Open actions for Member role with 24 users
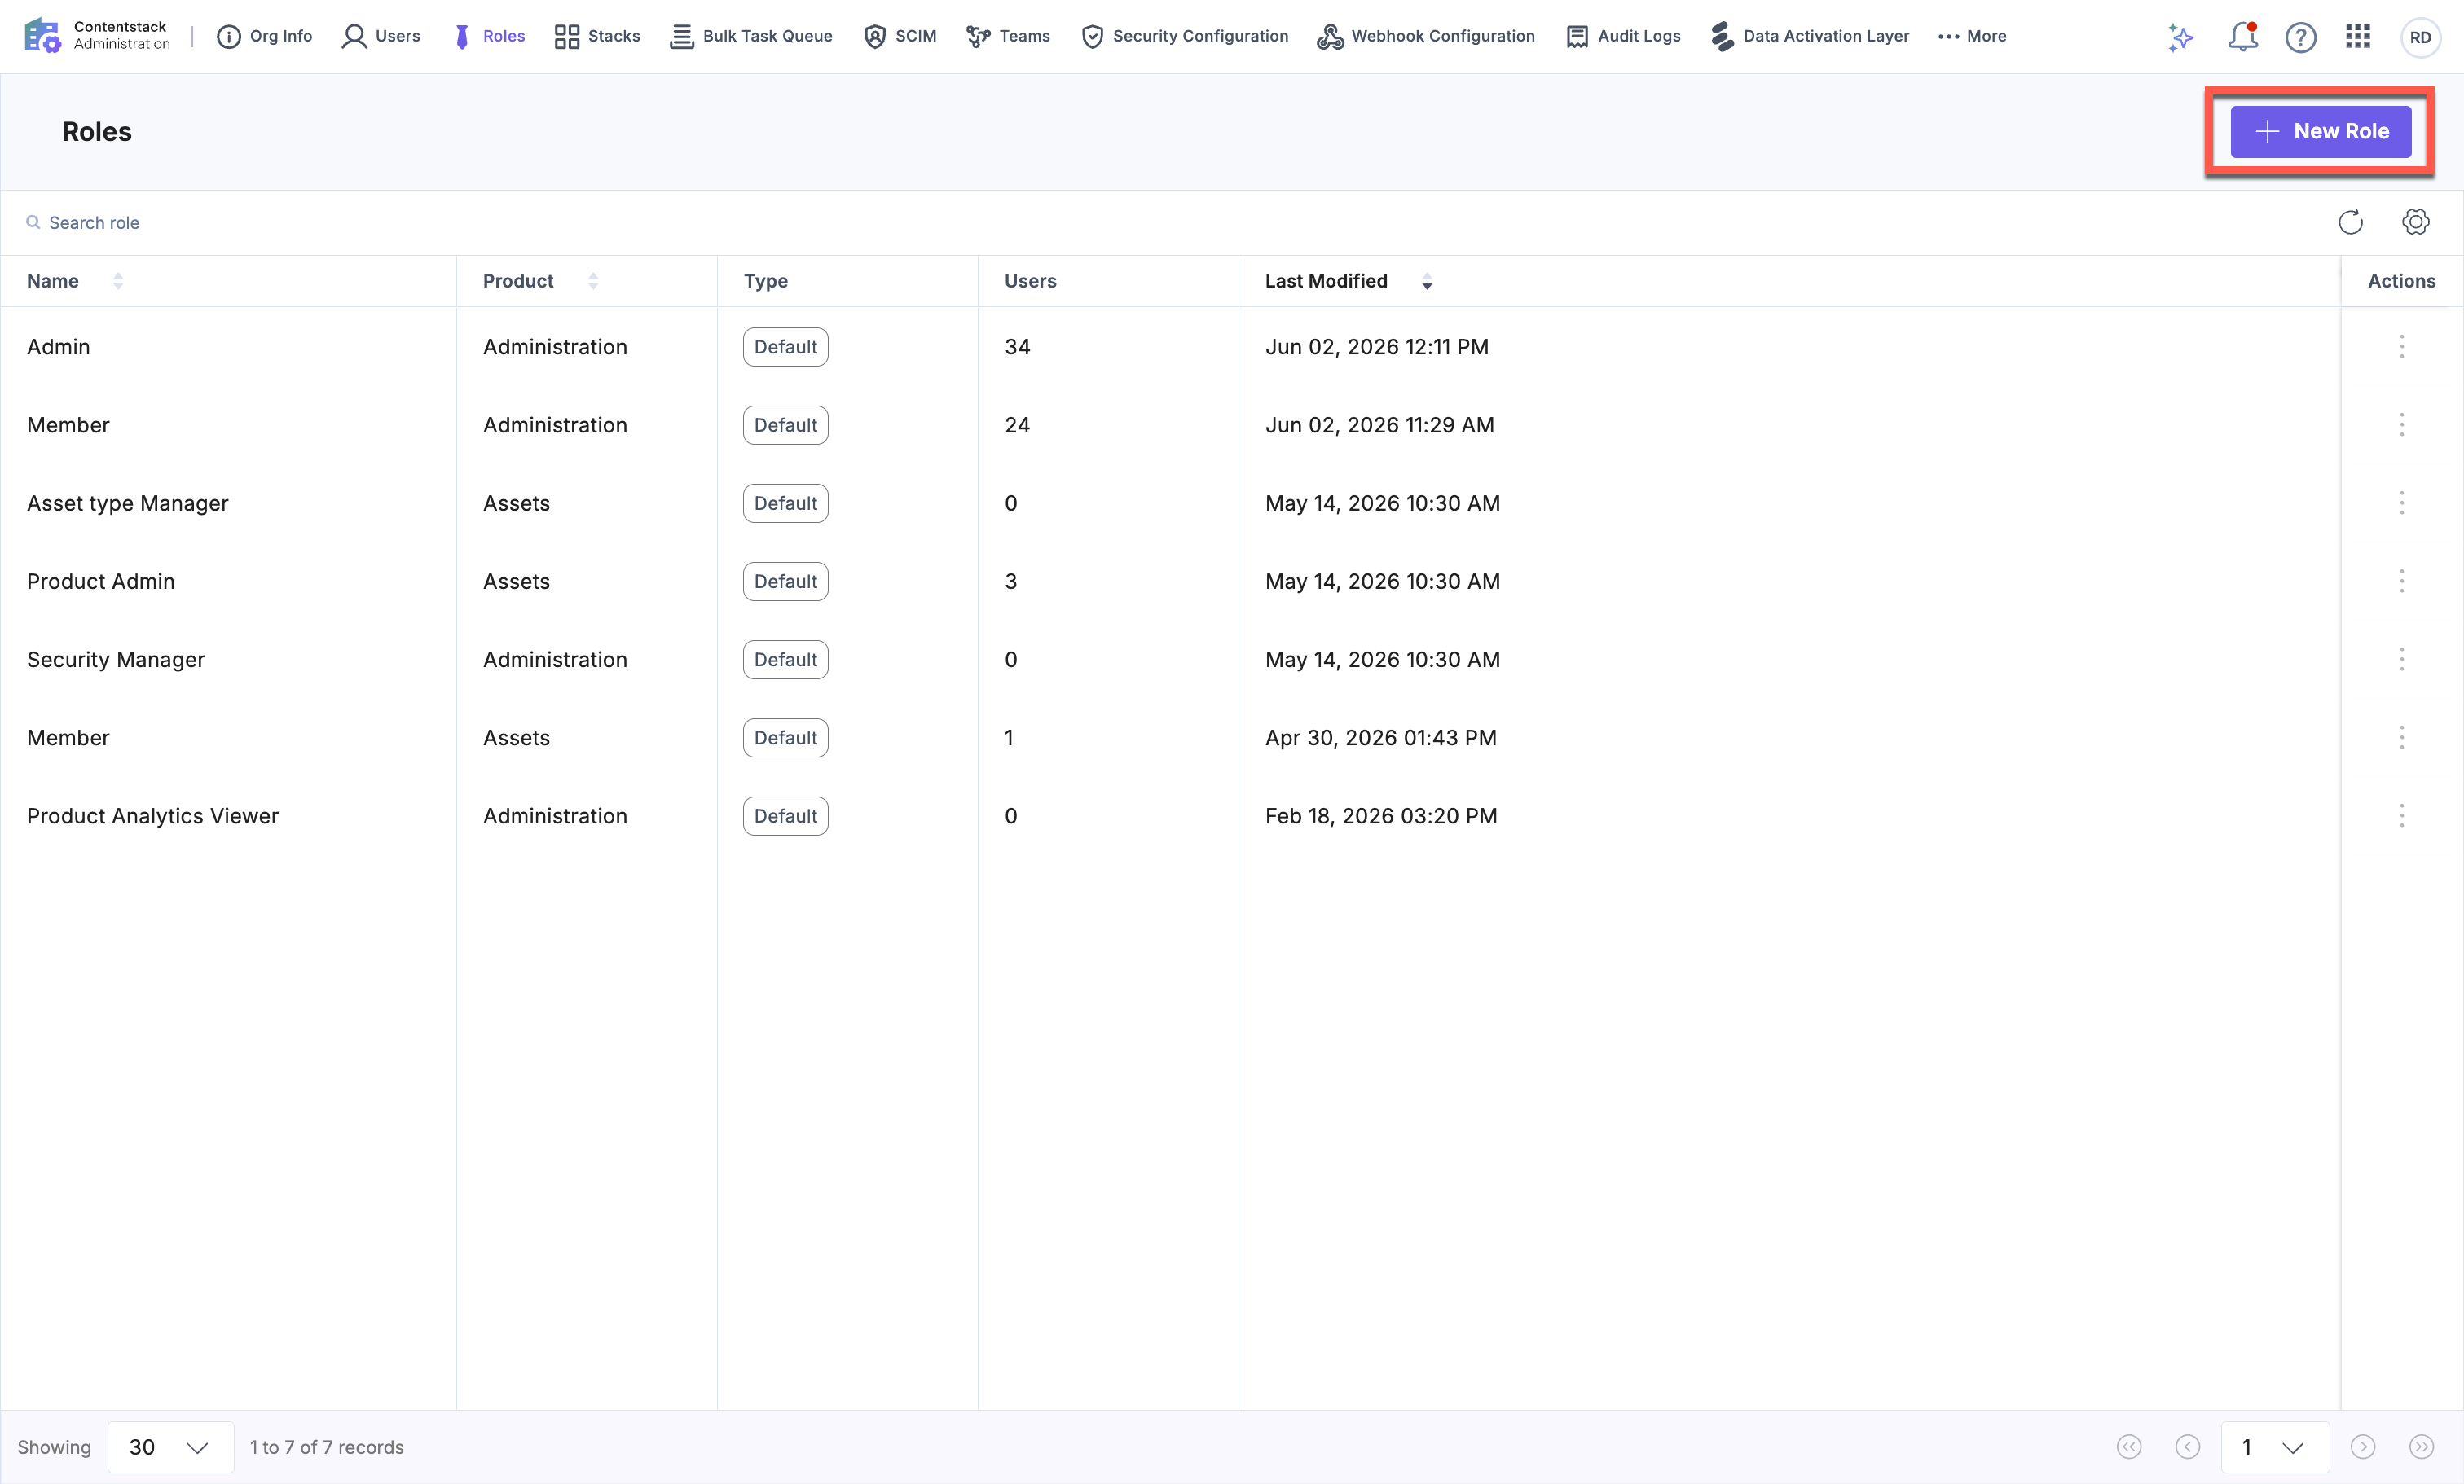Image resolution: width=2464 pixels, height=1484 pixels. 2402,424
